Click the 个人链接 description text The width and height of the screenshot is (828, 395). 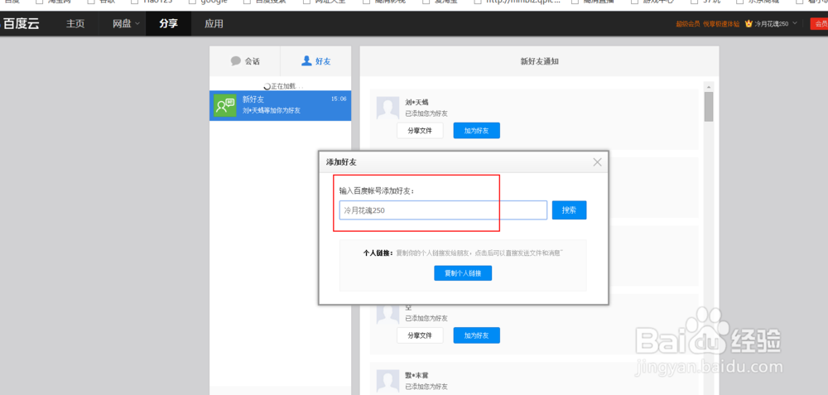coord(479,253)
